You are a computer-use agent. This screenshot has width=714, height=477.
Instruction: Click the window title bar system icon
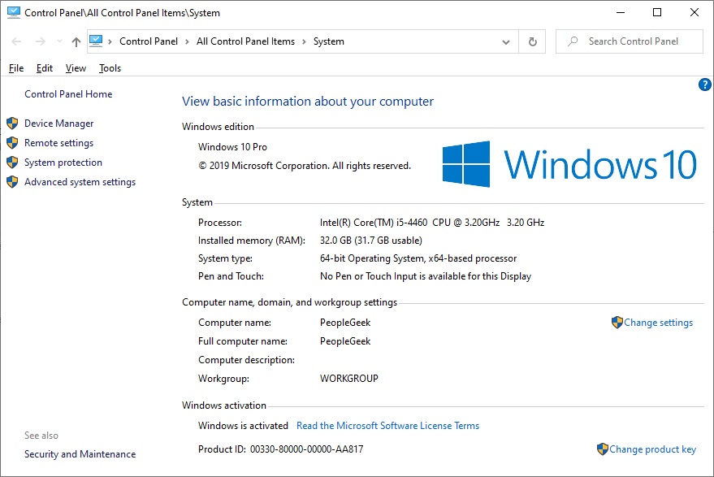coord(14,13)
